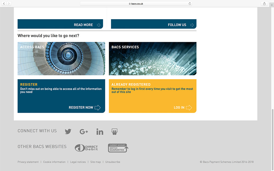Click the OTHER BACS WEBSITES label
This screenshot has width=274, height=171.
pos(42,147)
